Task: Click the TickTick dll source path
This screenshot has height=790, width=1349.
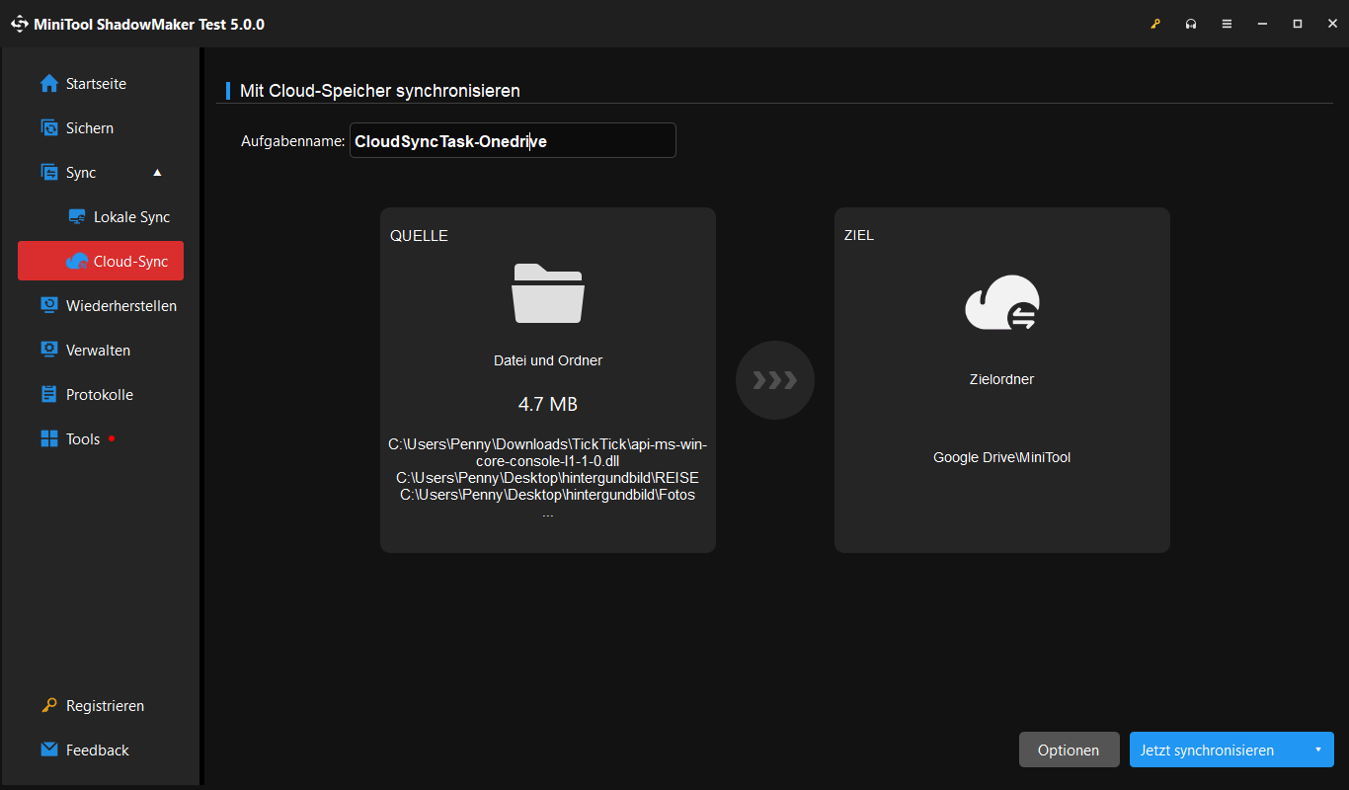Action: coord(548,453)
